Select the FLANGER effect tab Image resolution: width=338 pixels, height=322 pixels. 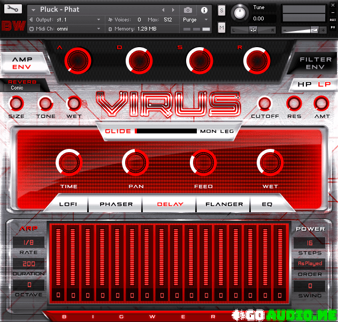(x=224, y=204)
